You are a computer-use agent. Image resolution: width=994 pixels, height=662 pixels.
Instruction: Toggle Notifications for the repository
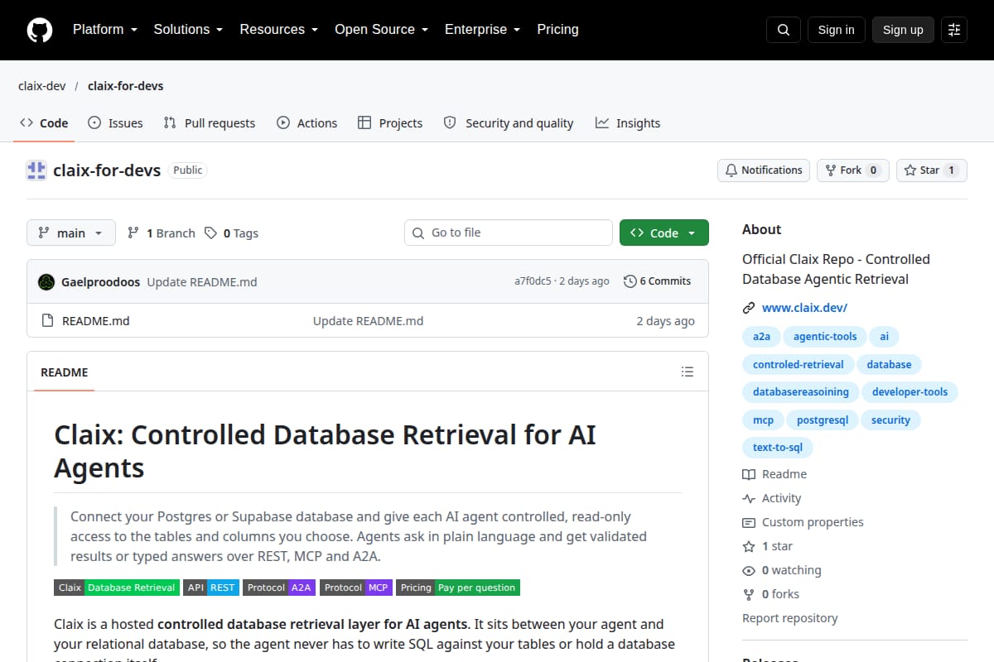764,170
